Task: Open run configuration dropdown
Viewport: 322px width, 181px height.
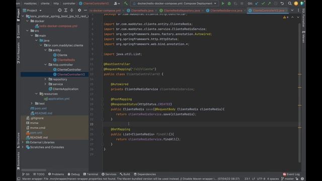Action: (175, 4)
